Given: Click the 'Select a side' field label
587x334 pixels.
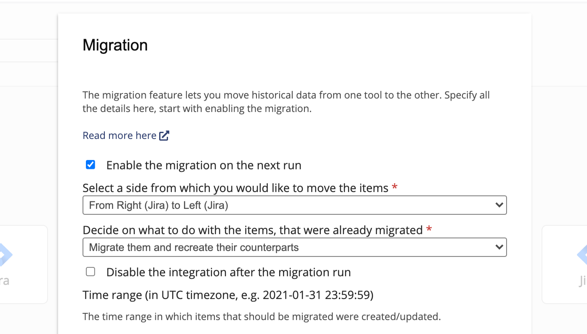Looking at the screenshot, I should [x=235, y=188].
